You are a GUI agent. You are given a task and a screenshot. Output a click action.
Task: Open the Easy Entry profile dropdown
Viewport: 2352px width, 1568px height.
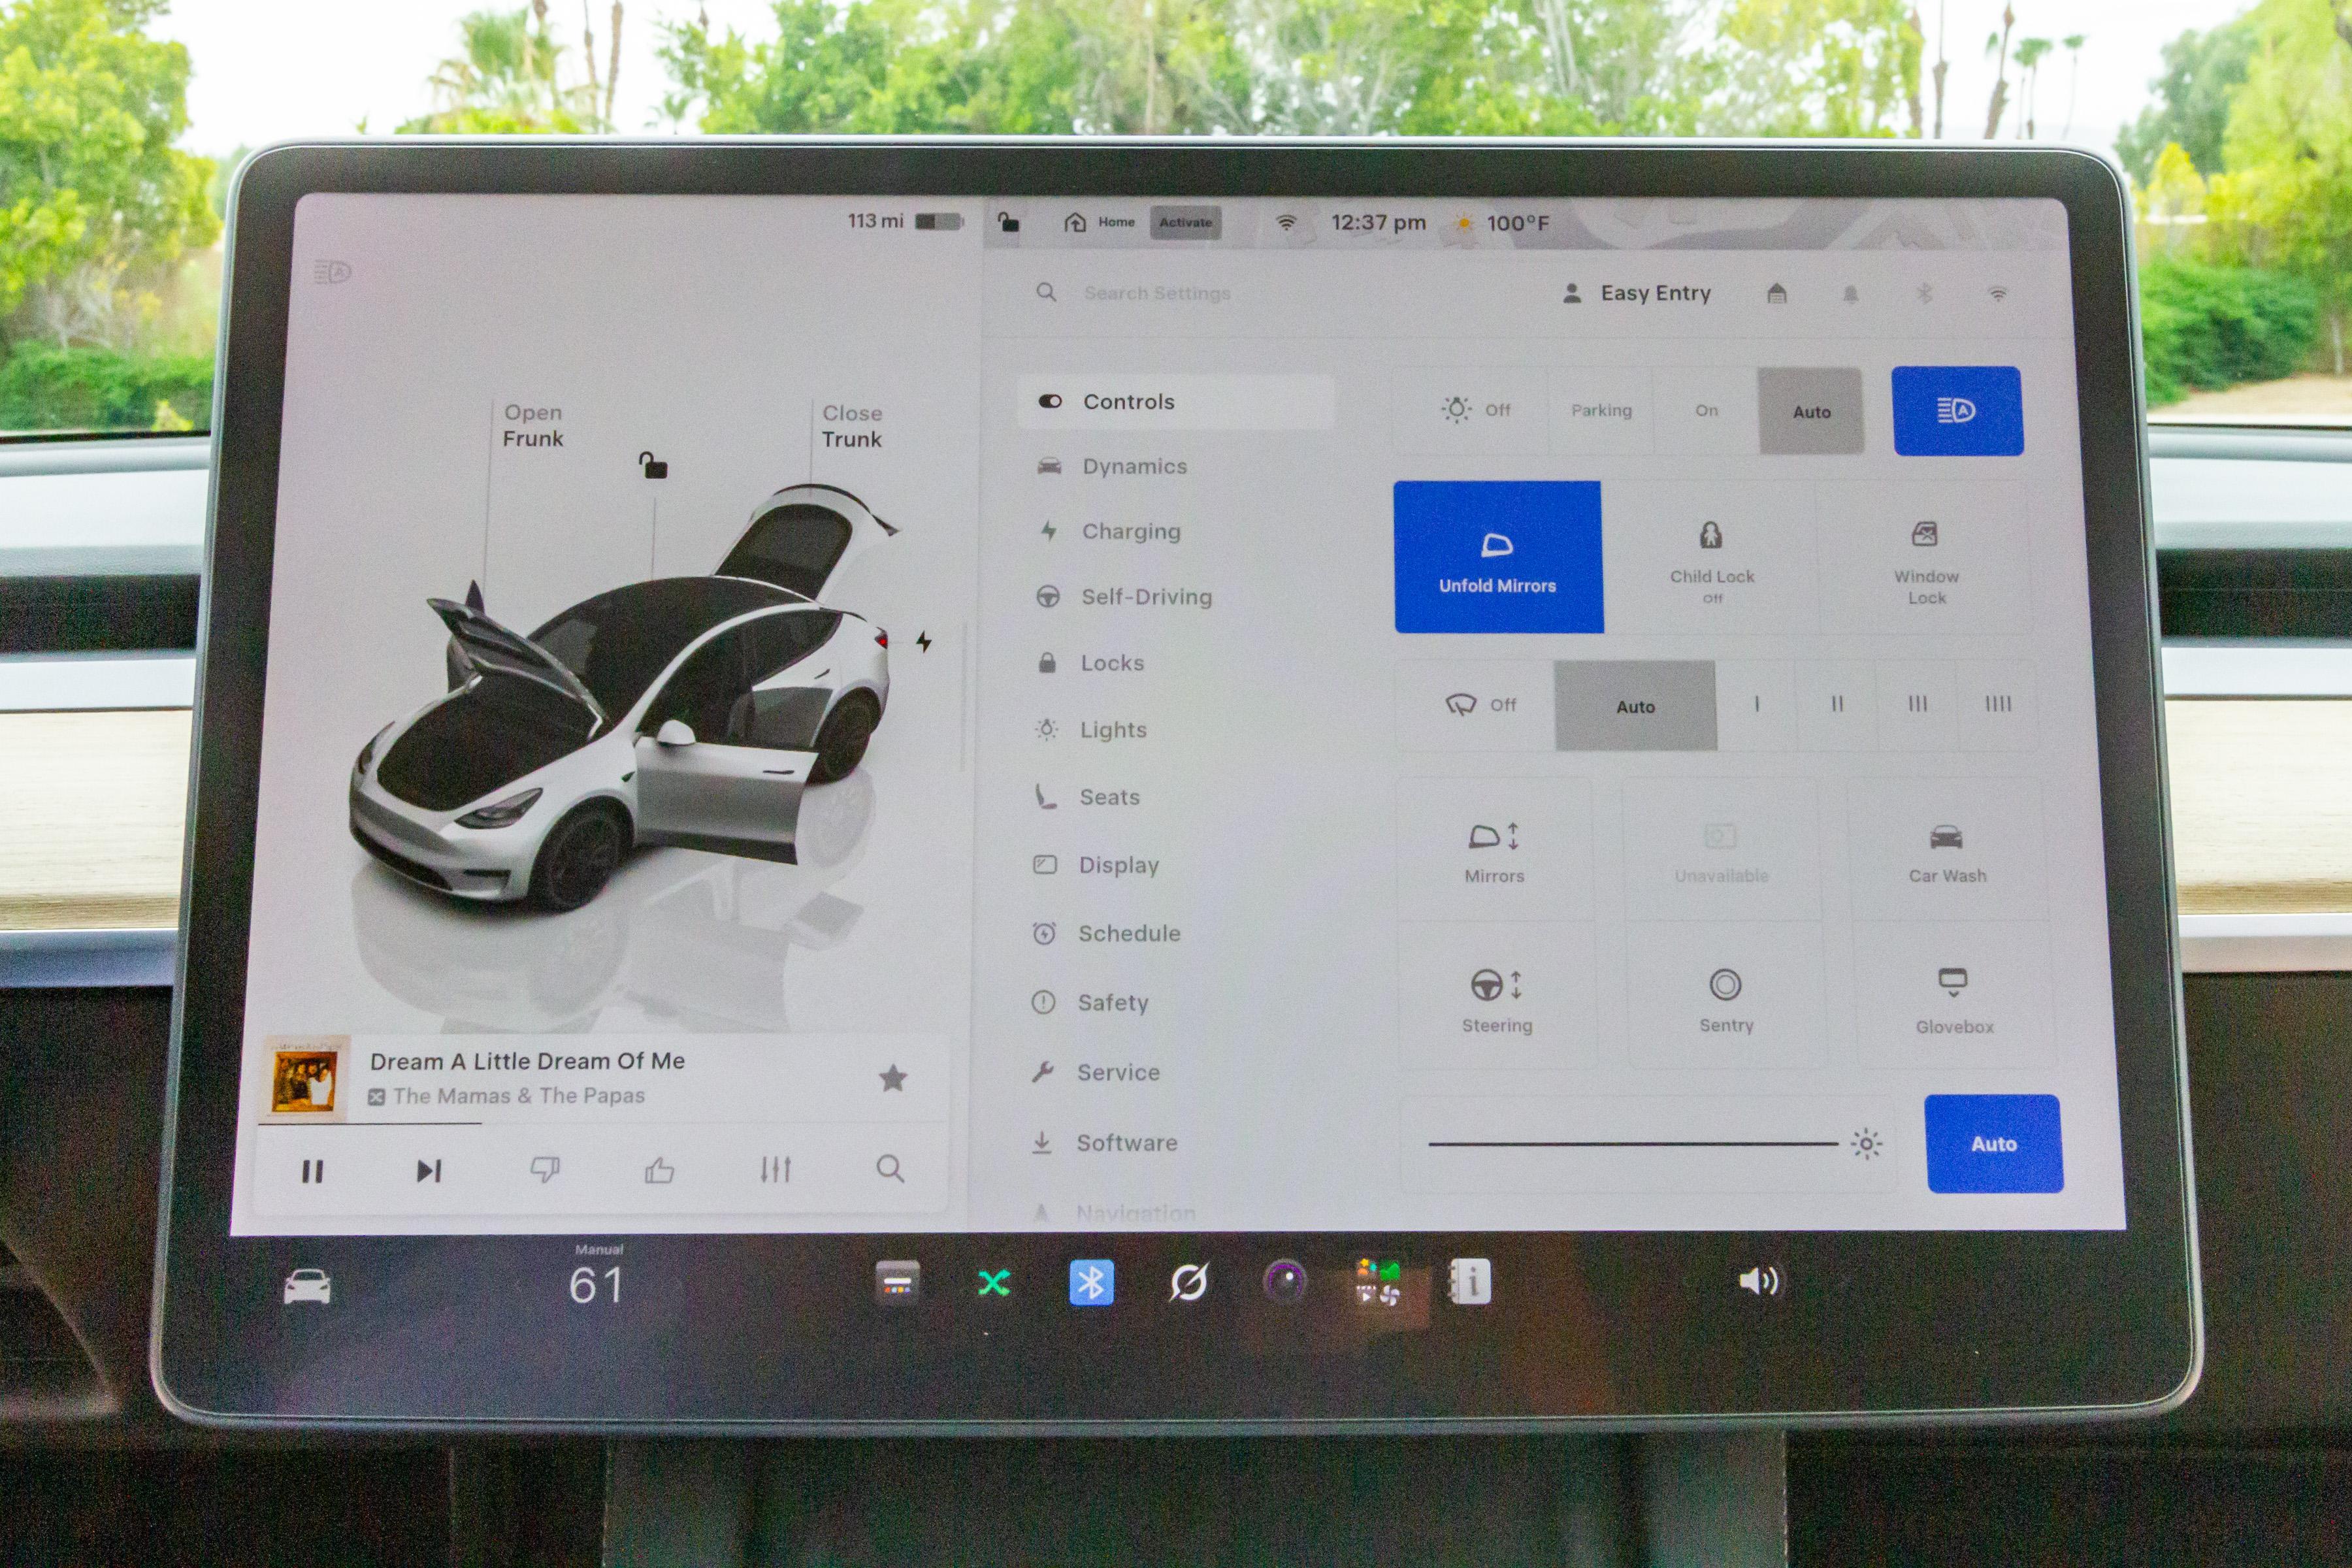point(1637,293)
